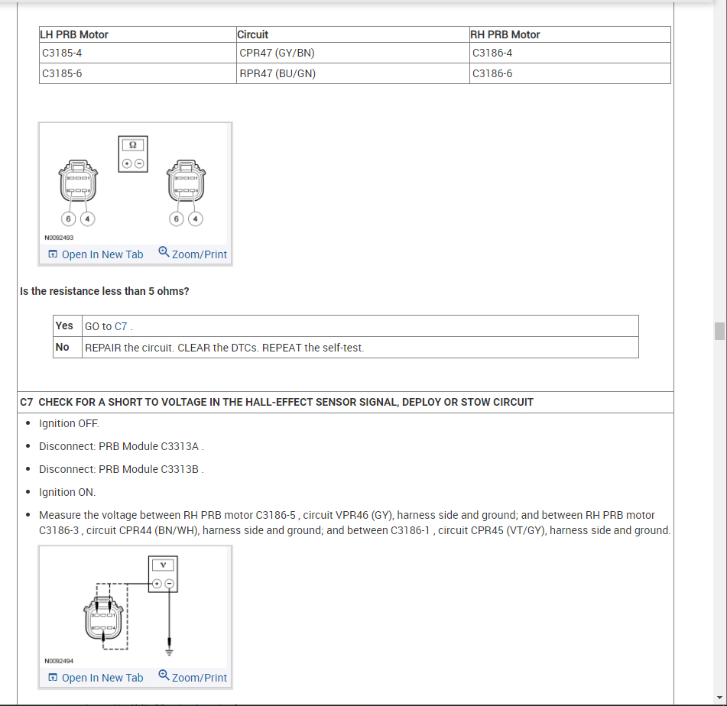Select table cell CPR47 (GY/BN)

[353, 53]
